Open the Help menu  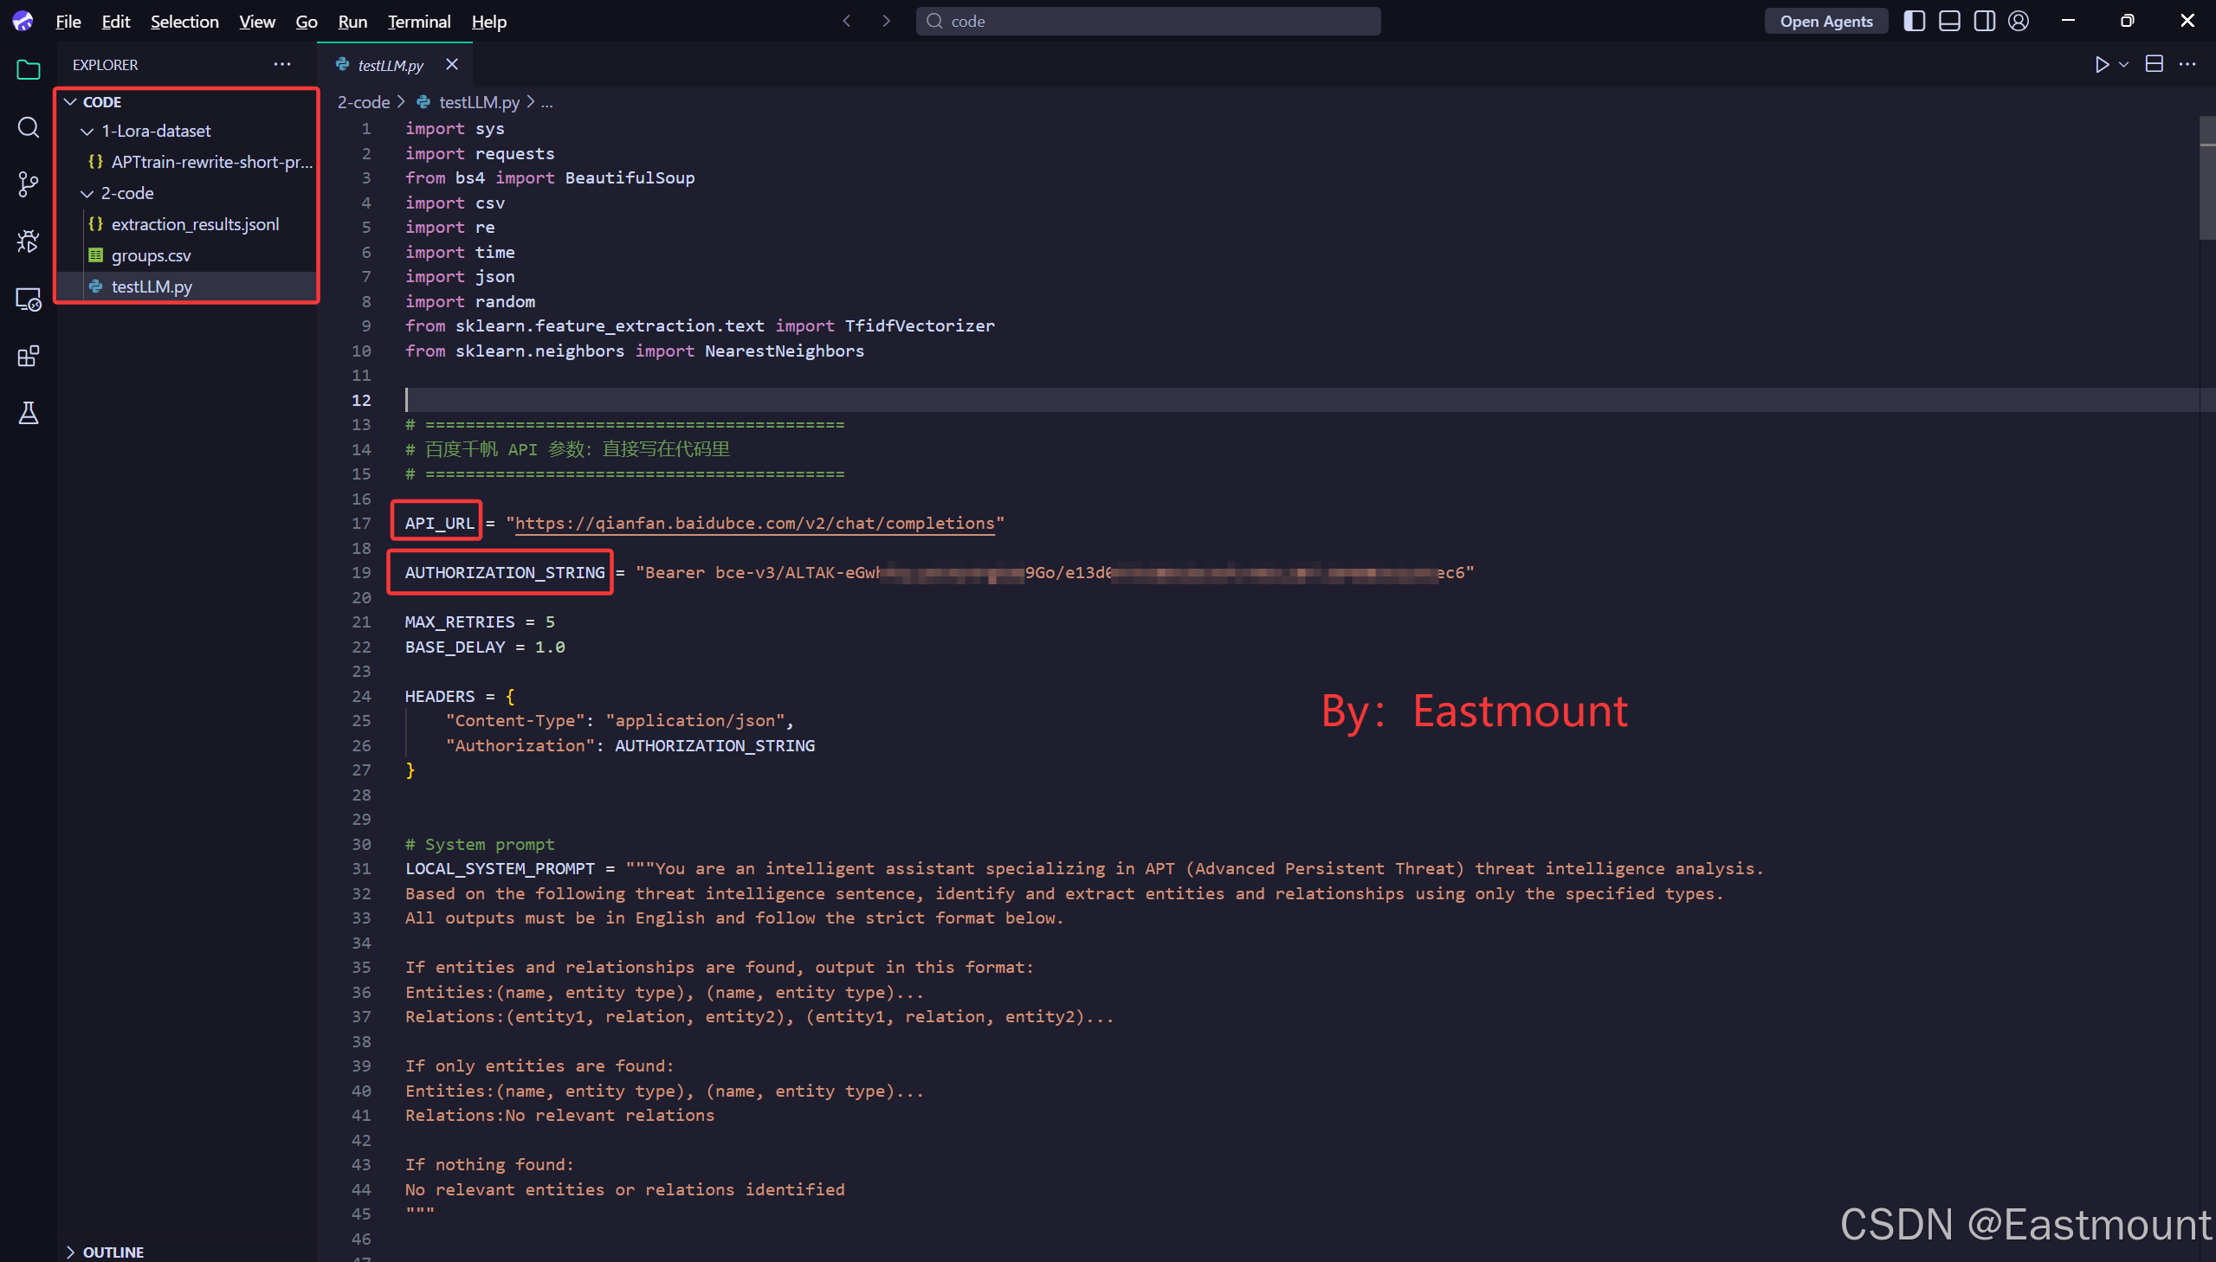[489, 21]
